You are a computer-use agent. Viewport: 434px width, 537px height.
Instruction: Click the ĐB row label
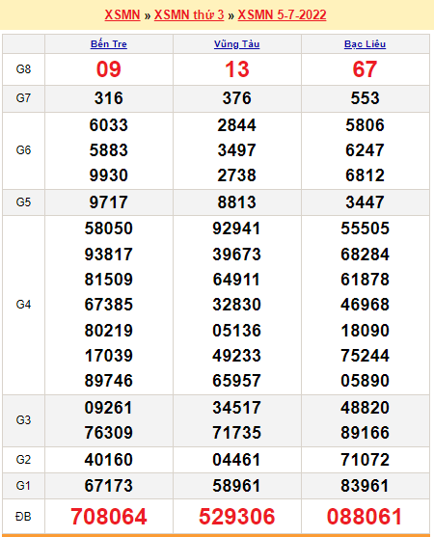23,517
